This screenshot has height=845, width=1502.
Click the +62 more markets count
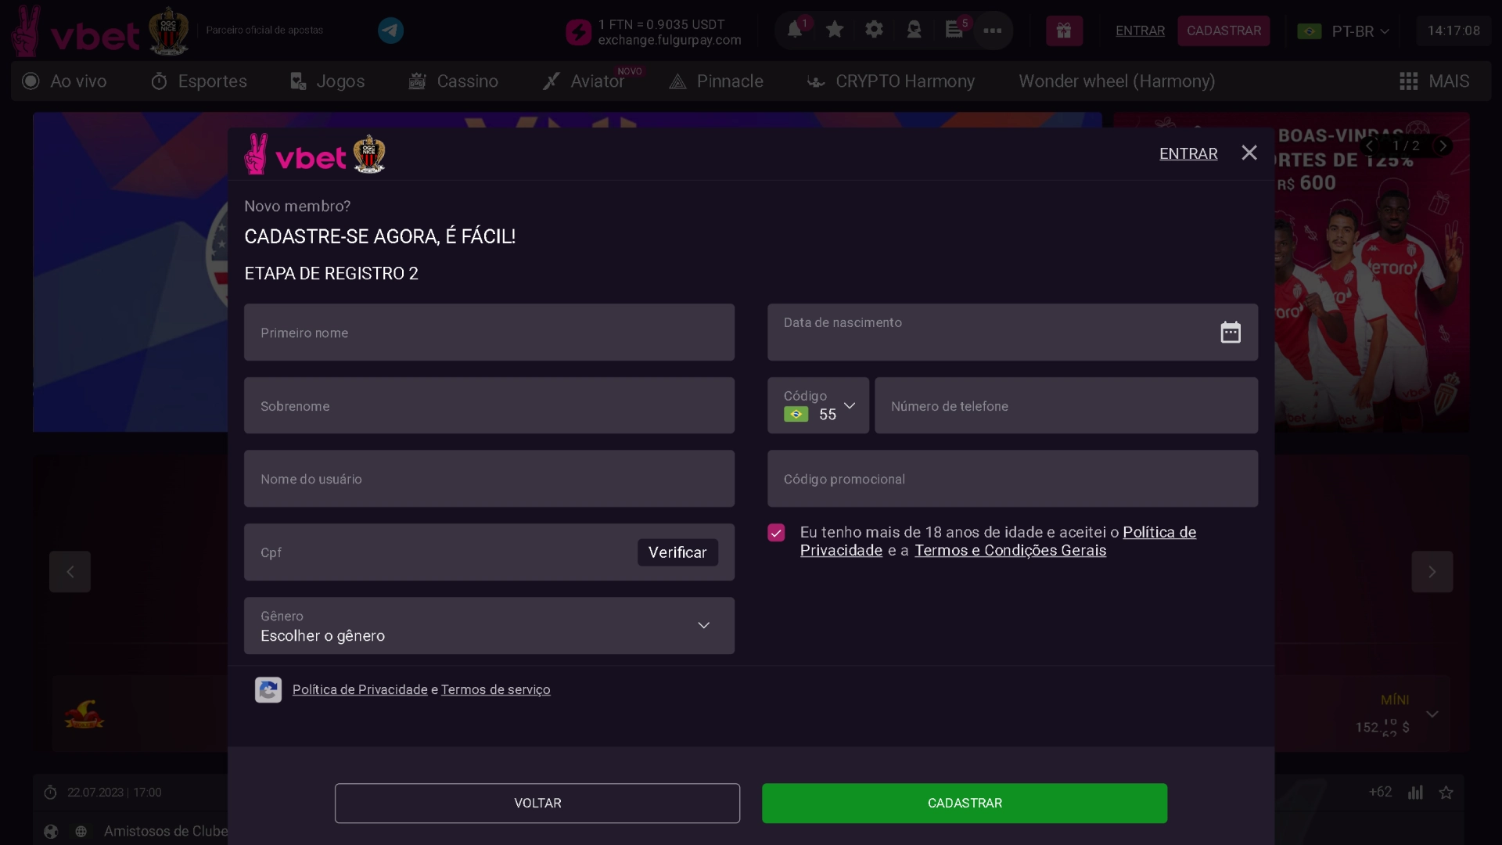point(1381,792)
